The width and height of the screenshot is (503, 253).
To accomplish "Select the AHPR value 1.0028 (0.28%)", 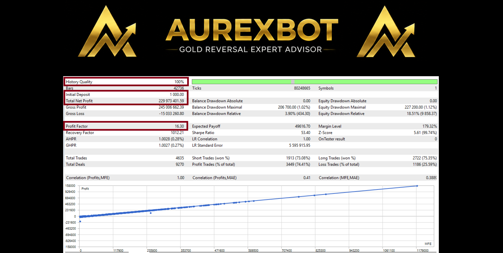I will [171, 139].
